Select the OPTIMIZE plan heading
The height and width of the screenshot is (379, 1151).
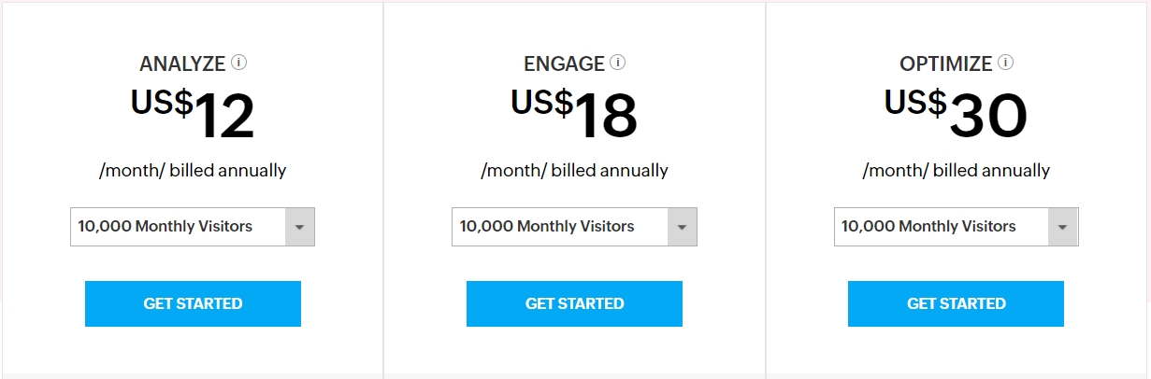(945, 64)
